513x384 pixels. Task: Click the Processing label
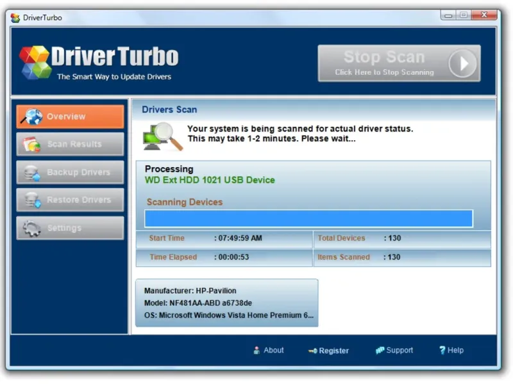point(169,169)
